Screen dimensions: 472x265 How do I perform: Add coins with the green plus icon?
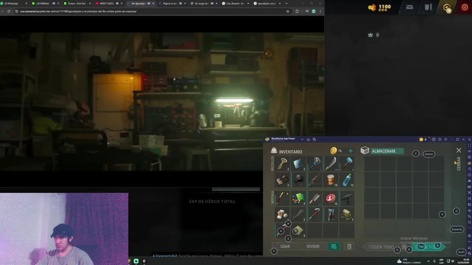pyautogui.click(x=351, y=151)
